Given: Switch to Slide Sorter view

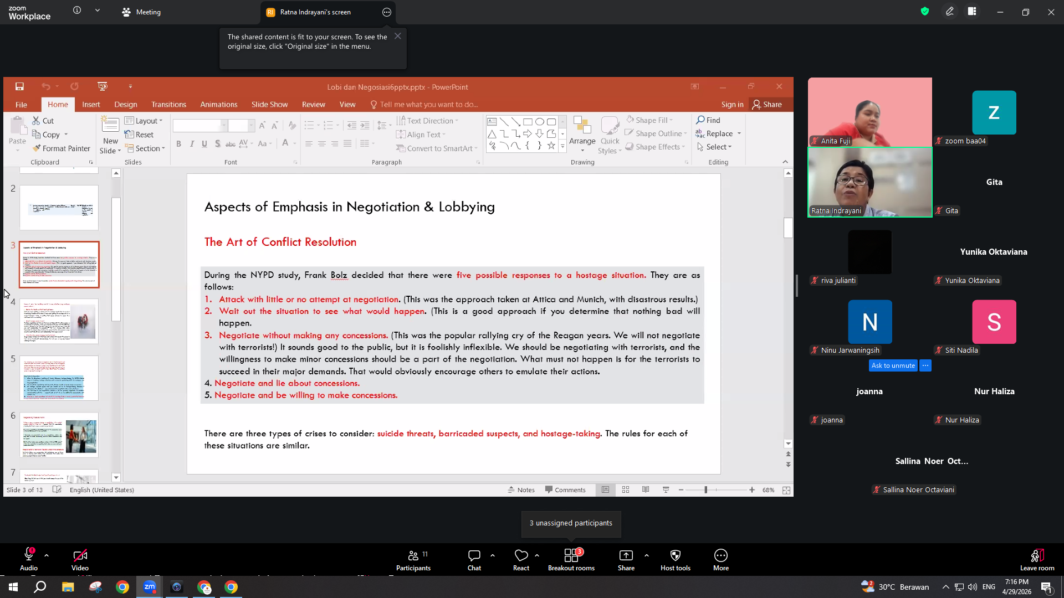Looking at the screenshot, I should click(626, 490).
